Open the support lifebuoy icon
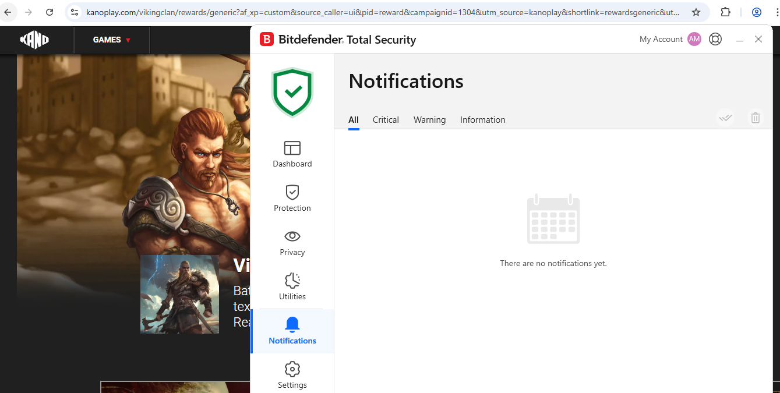 coord(715,39)
